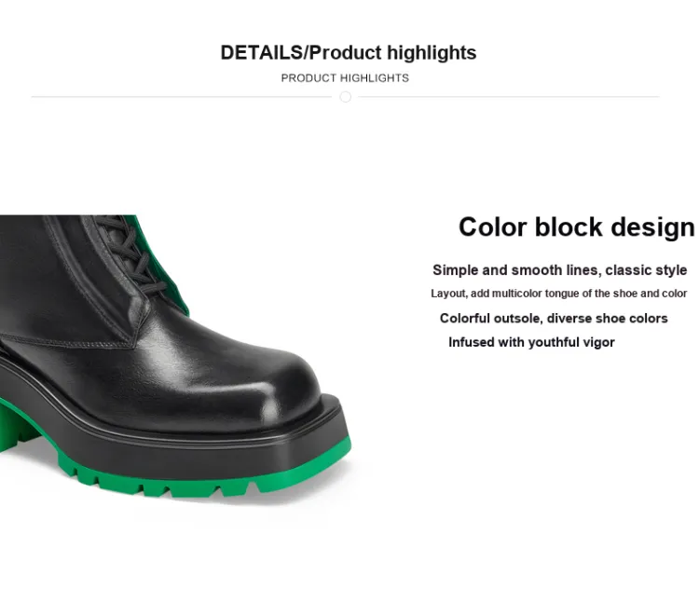This screenshot has width=699, height=589.
Task: Click the Color block design title
Action: click(576, 227)
